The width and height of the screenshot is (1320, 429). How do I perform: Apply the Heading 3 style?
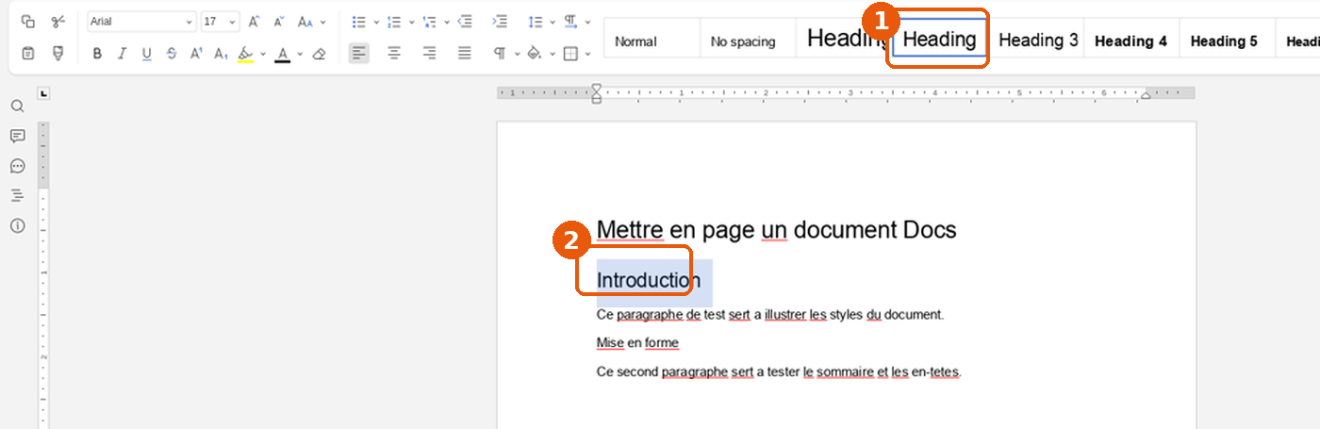(1037, 38)
